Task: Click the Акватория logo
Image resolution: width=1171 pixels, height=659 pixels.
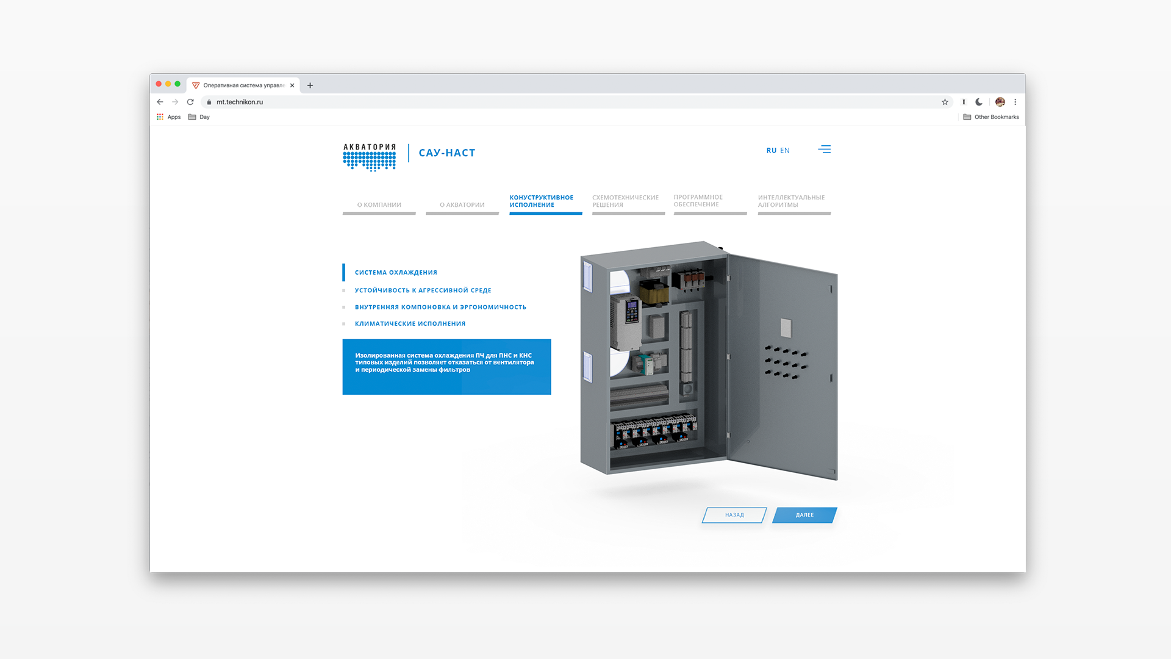Action: (370, 157)
